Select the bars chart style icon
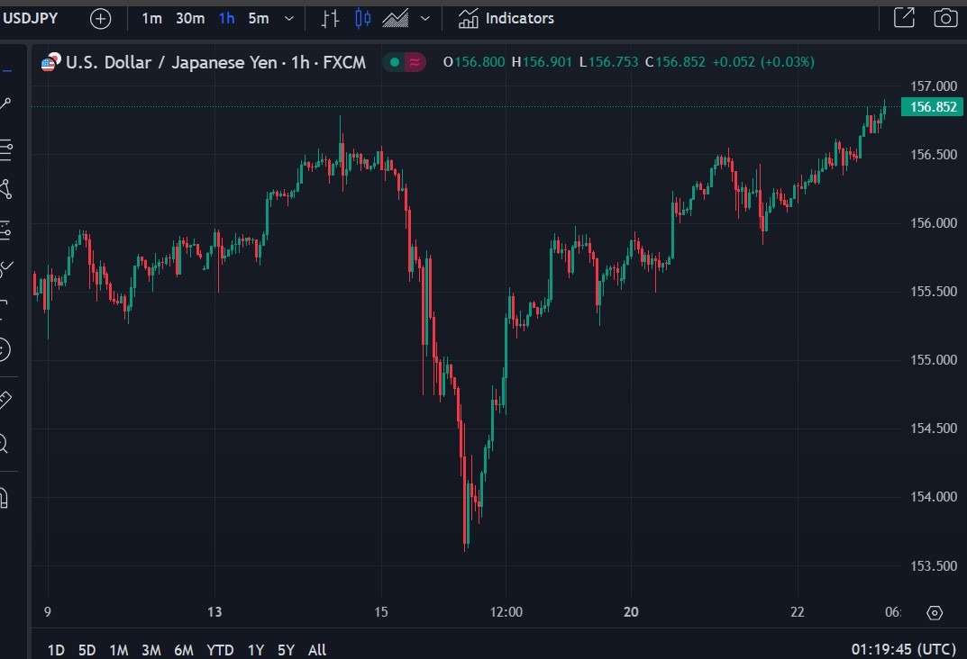Viewport: 967px width, 659px height. (331, 19)
